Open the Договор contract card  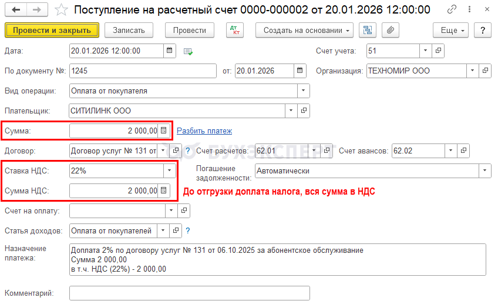point(176,151)
